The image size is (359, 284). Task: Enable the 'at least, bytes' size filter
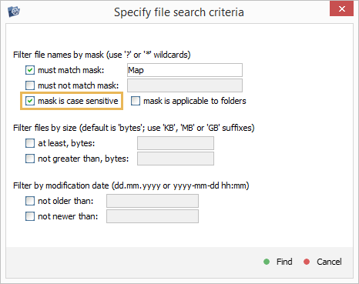coord(30,143)
